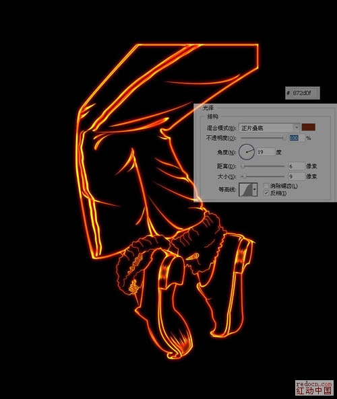Click the size field showing 9

[x=297, y=176]
